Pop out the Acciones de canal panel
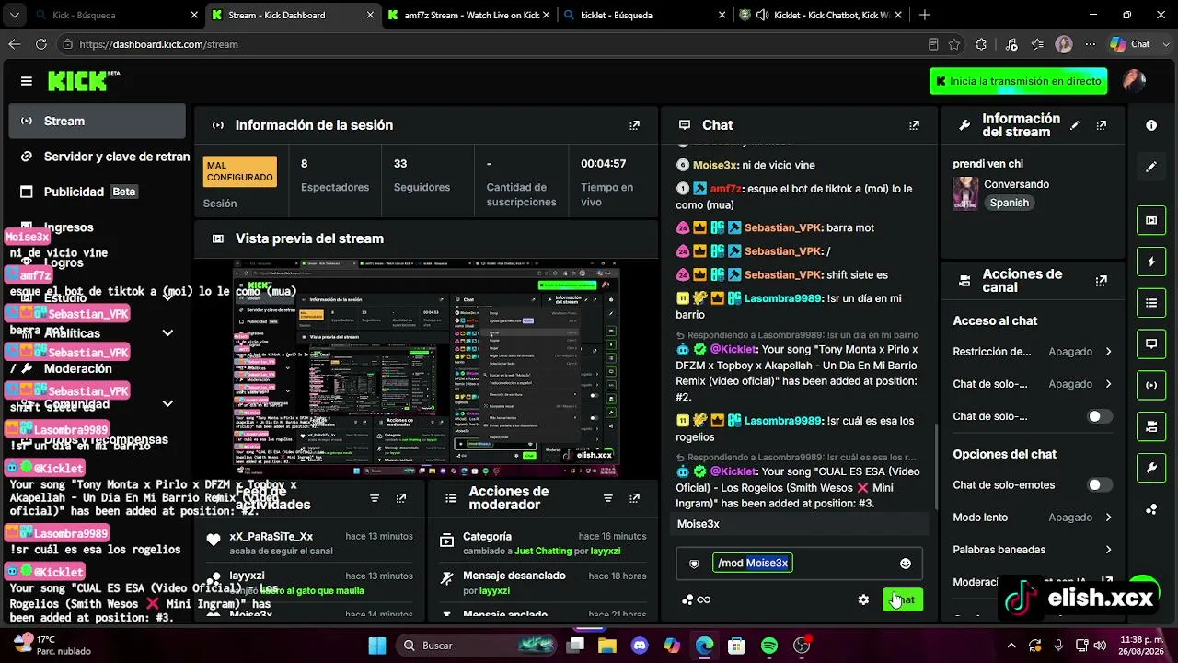The height and width of the screenshot is (663, 1178). pyautogui.click(x=1102, y=281)
